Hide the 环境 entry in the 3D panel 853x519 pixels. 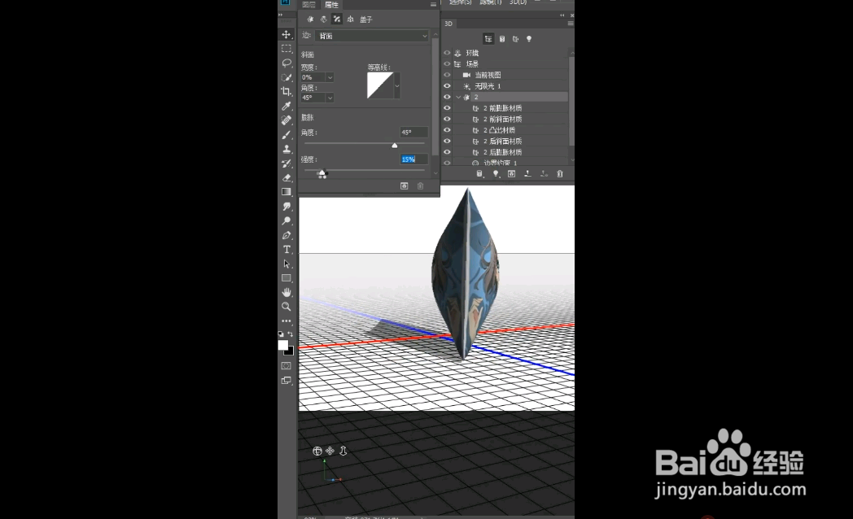point(447,54)
